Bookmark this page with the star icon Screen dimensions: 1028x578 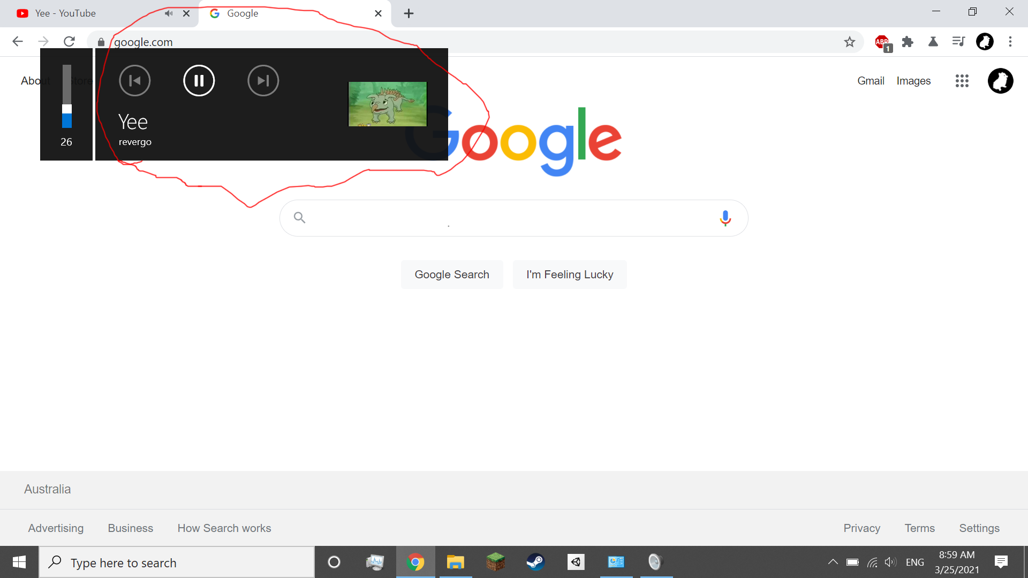tap(850, 42)
